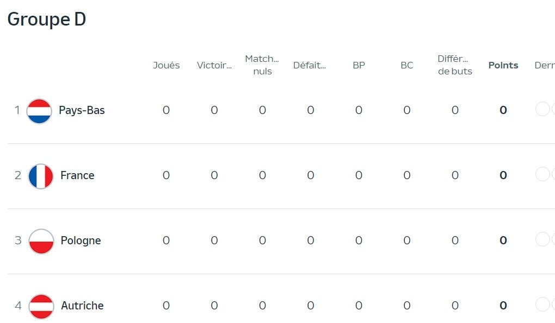The height and width of the screenshot is (323, 555).
Task: Click the Défaites column header
Action: 310,65
